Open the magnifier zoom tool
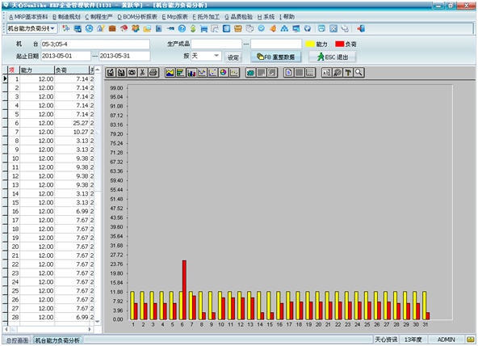The height and width of the screenshot is (346, 478). click(358, 73)
